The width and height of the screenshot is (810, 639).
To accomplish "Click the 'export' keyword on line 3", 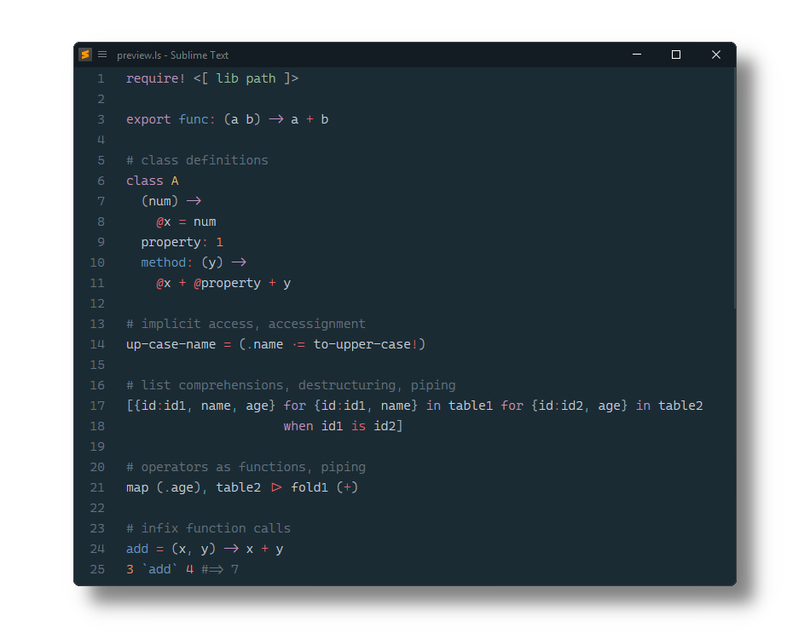I will coord(148,119).
